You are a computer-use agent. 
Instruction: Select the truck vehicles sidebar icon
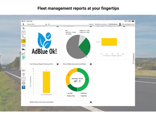click(x=23, y=49)
